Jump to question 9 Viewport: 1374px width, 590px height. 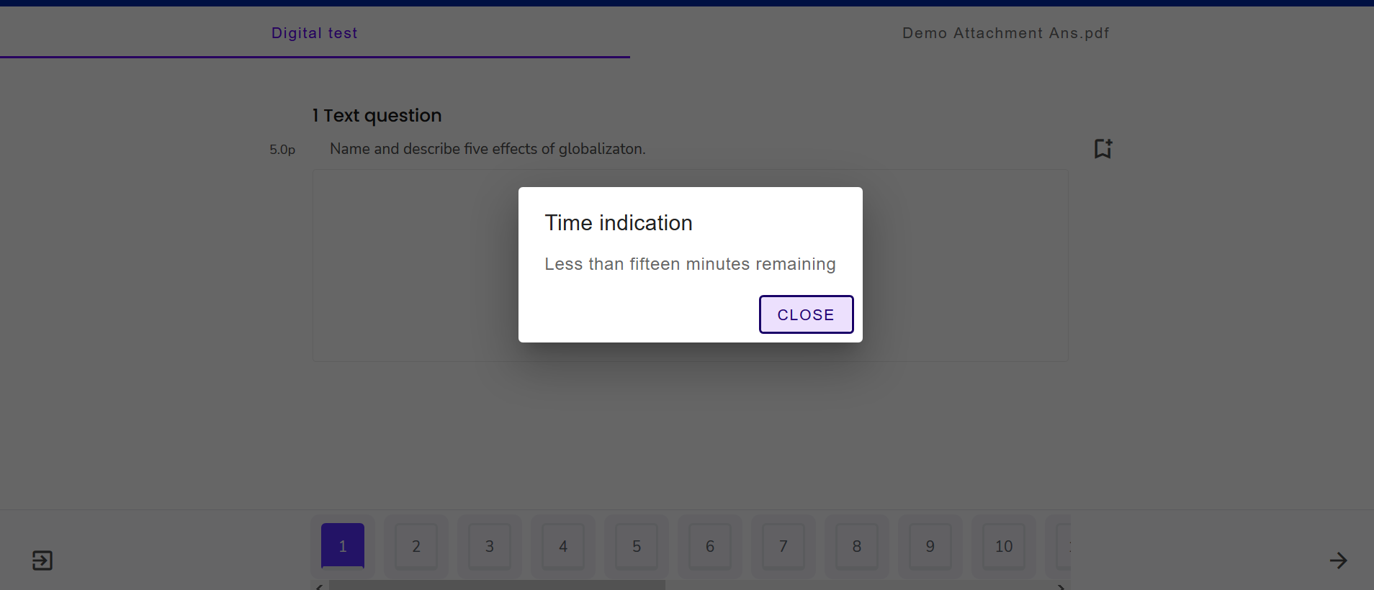click(x=930, y=546)
